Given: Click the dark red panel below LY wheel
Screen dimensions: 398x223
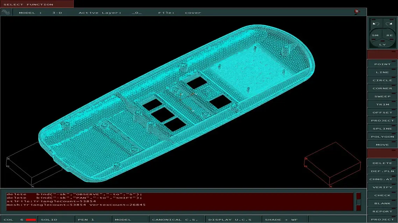Looking at the screenshot, I should click(382, 54).
